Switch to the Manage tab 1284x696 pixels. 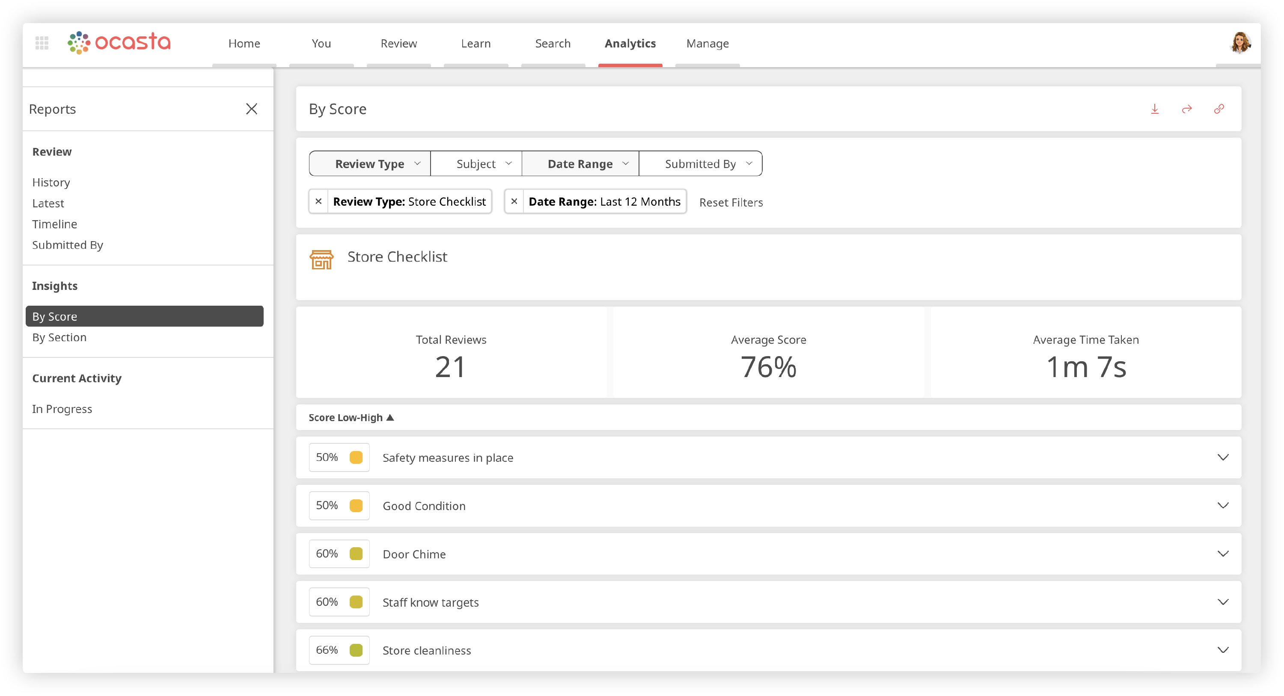point(707,44)
